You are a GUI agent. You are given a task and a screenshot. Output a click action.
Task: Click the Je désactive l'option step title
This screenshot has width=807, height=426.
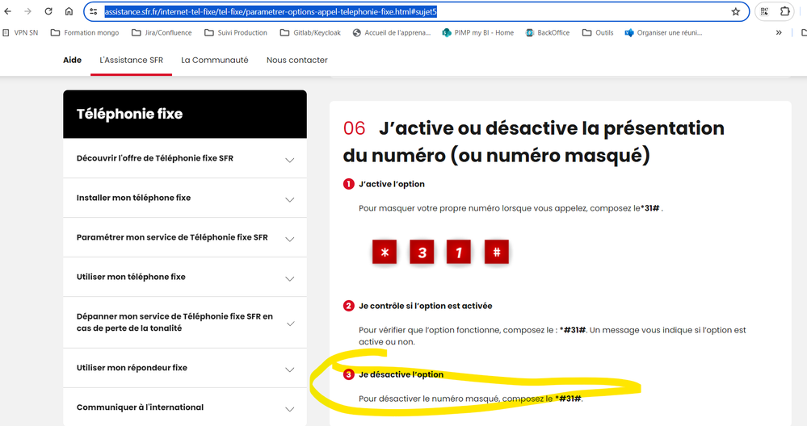pos(401,374)
